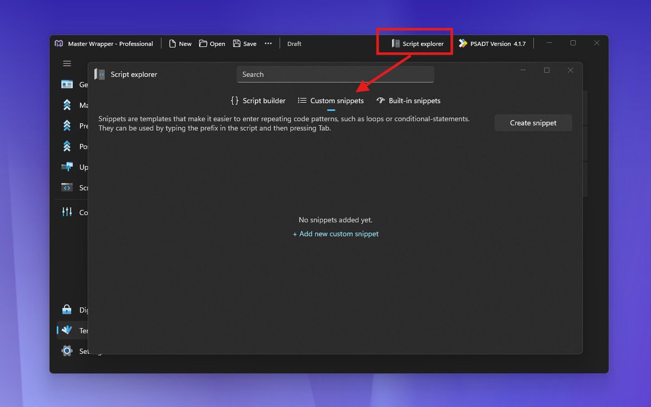This screenshot has height=407, width=651.
Task: Click the Add new custom snippet link
Action: 336,234
